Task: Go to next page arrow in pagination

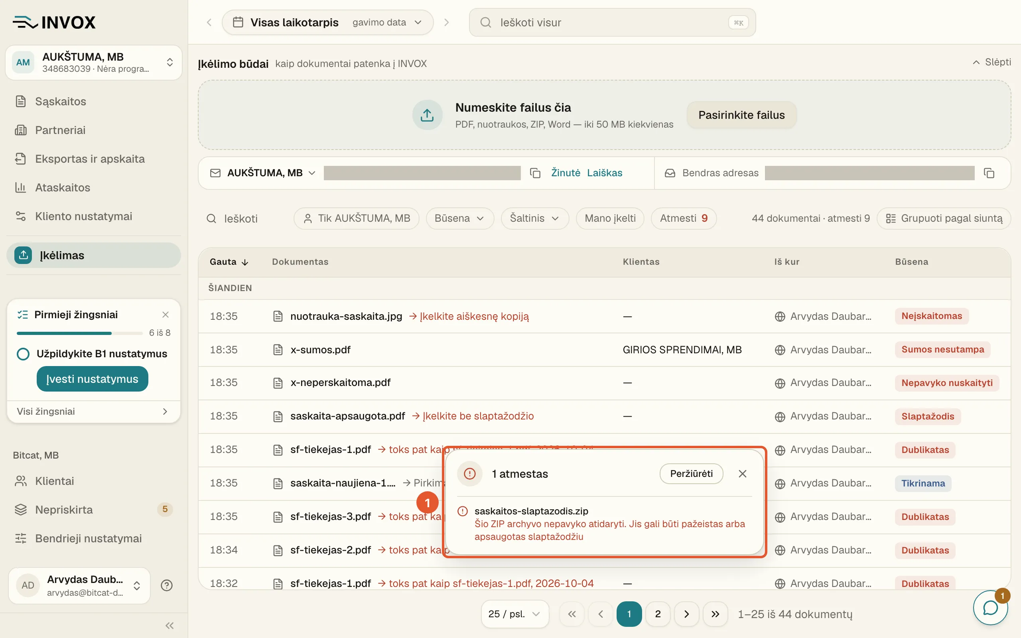Action: click(686, 614)
